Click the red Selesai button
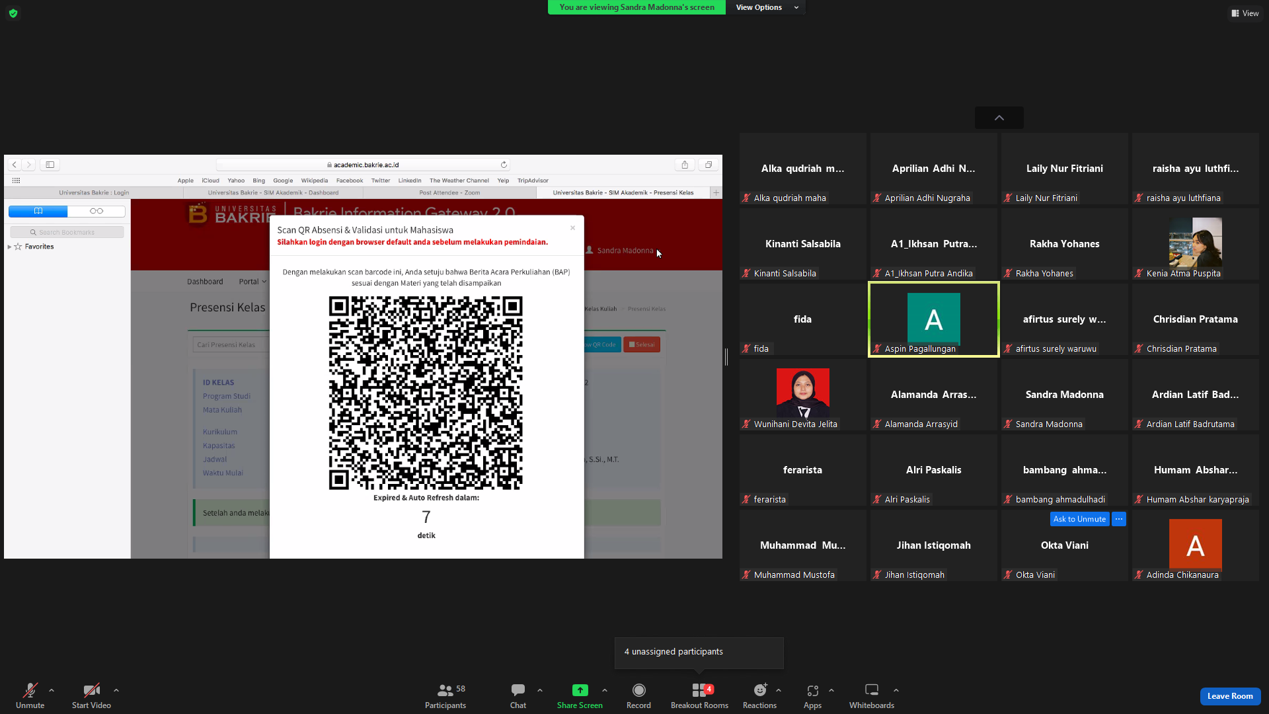The width and height of the screenshot is (1269, 714). pos(641,344)
